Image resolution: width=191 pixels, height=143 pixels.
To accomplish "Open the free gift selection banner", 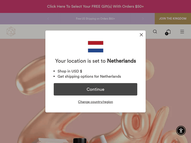I will pyautogui.click(x=95, y=6).
